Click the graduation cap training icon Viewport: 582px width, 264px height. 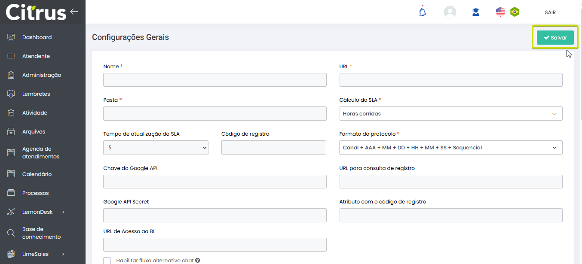(476, 12)
